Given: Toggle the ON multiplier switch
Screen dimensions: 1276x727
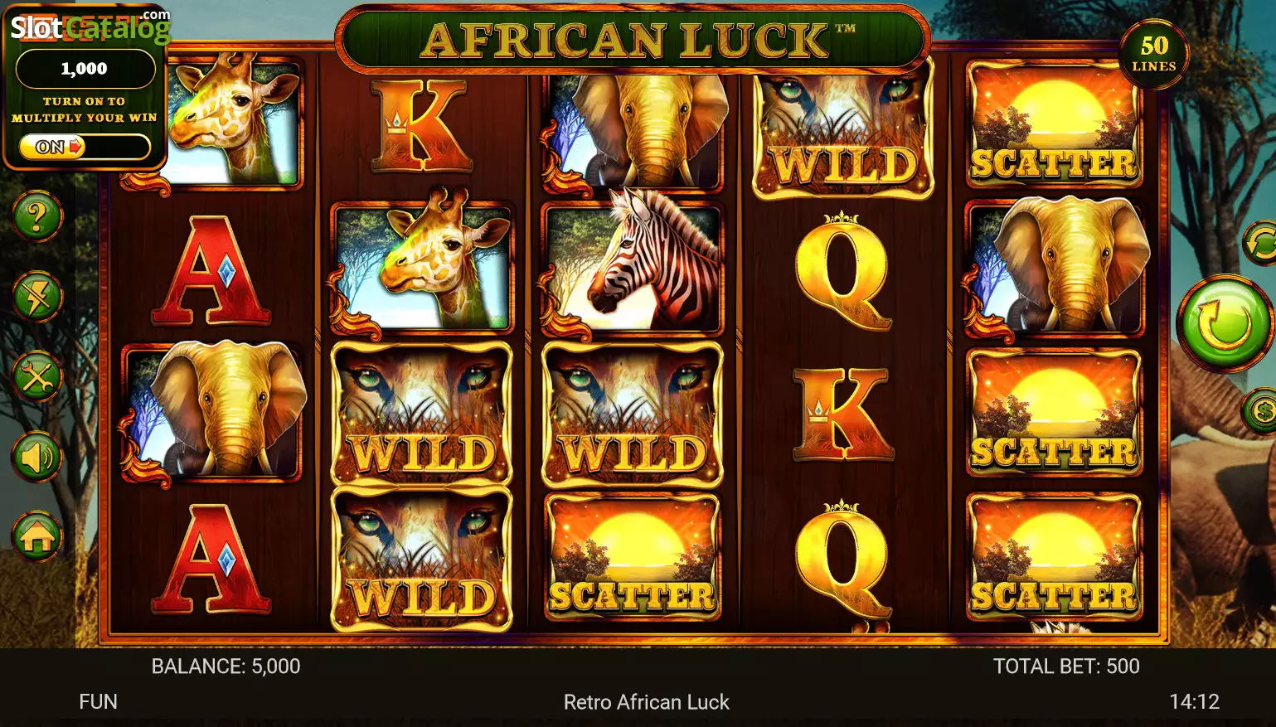Looking at the screenshot, I should 85,147.
